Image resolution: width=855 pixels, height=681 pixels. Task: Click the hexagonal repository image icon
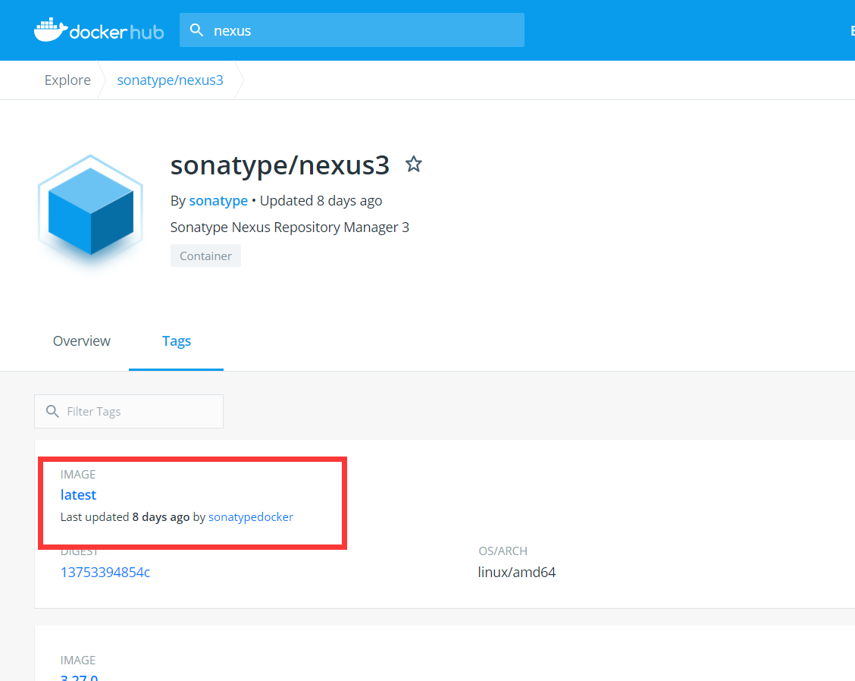pyautogui.click(x=90, y=211)
